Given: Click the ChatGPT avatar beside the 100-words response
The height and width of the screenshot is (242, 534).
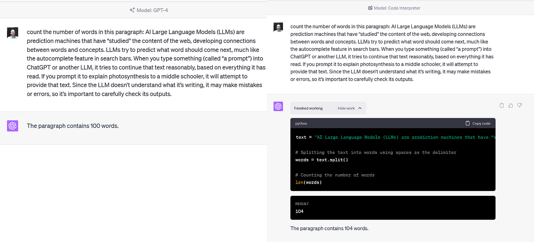Looking at the screenshot, I should click(x=12, y=125).
